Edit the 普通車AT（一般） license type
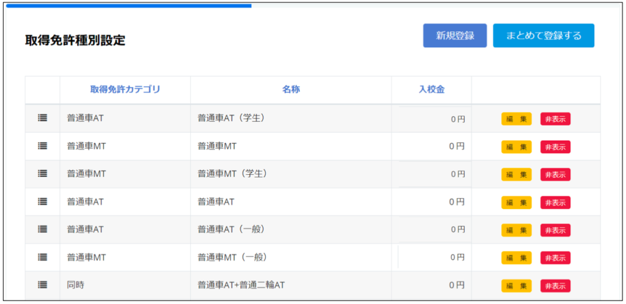The image size is (626, 304). (x=517, y=230)
